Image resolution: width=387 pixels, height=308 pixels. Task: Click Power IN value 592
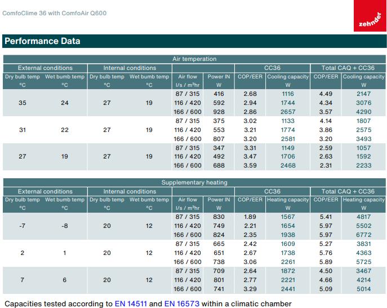click(x=219, y=103)
